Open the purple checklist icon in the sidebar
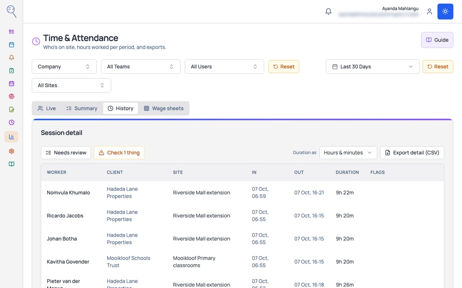 pyautogui.click(x=11, y=32)
